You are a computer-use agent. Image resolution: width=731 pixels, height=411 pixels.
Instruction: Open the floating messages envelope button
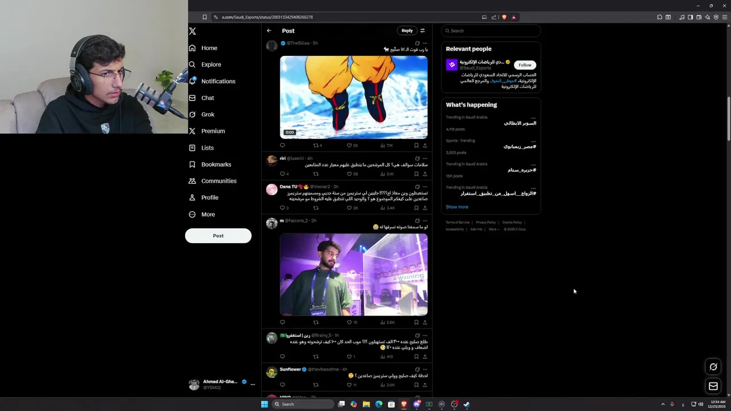[713, 386]
